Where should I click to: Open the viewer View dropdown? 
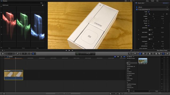(x=132, y=1)
